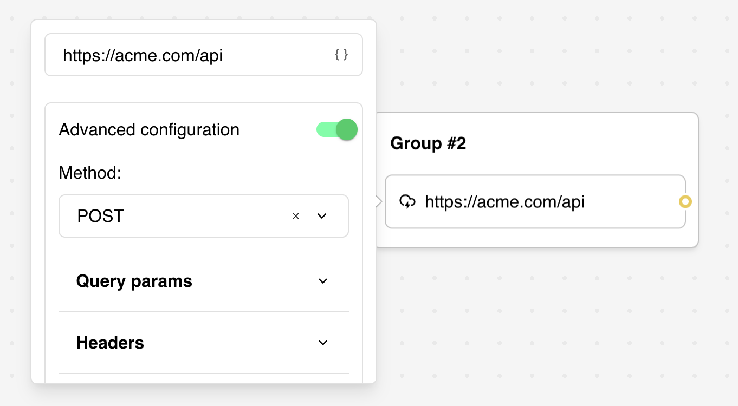Click the Advanced configuration label text
This screenshot has height=406, width=738.
(149, 129)
